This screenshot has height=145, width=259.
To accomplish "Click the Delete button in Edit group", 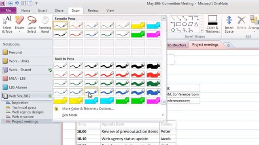I will (242, 23).
